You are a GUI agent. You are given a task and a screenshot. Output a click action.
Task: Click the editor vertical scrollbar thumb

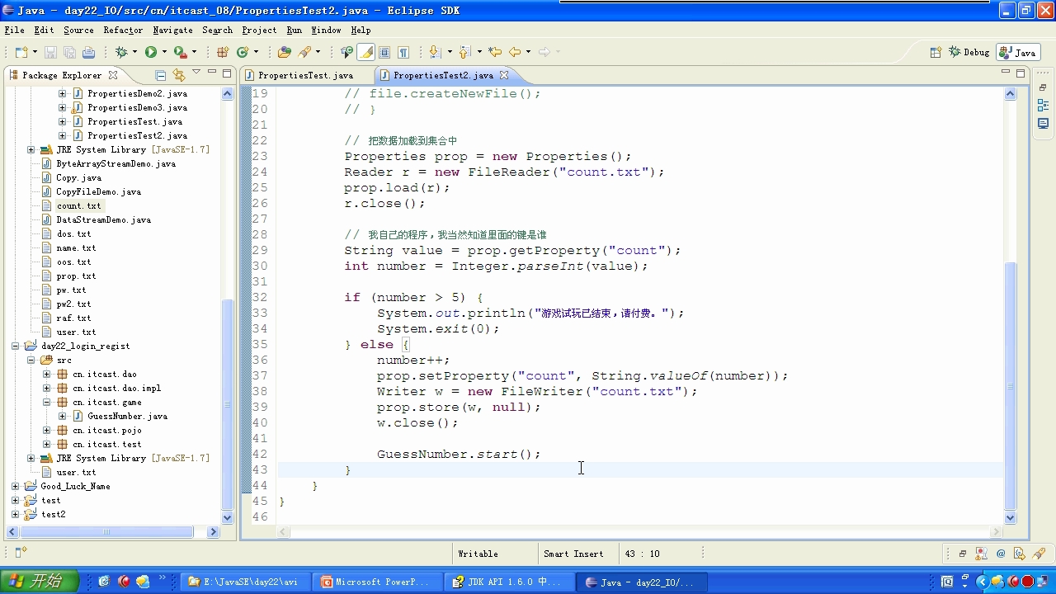tap(1011, 385)
